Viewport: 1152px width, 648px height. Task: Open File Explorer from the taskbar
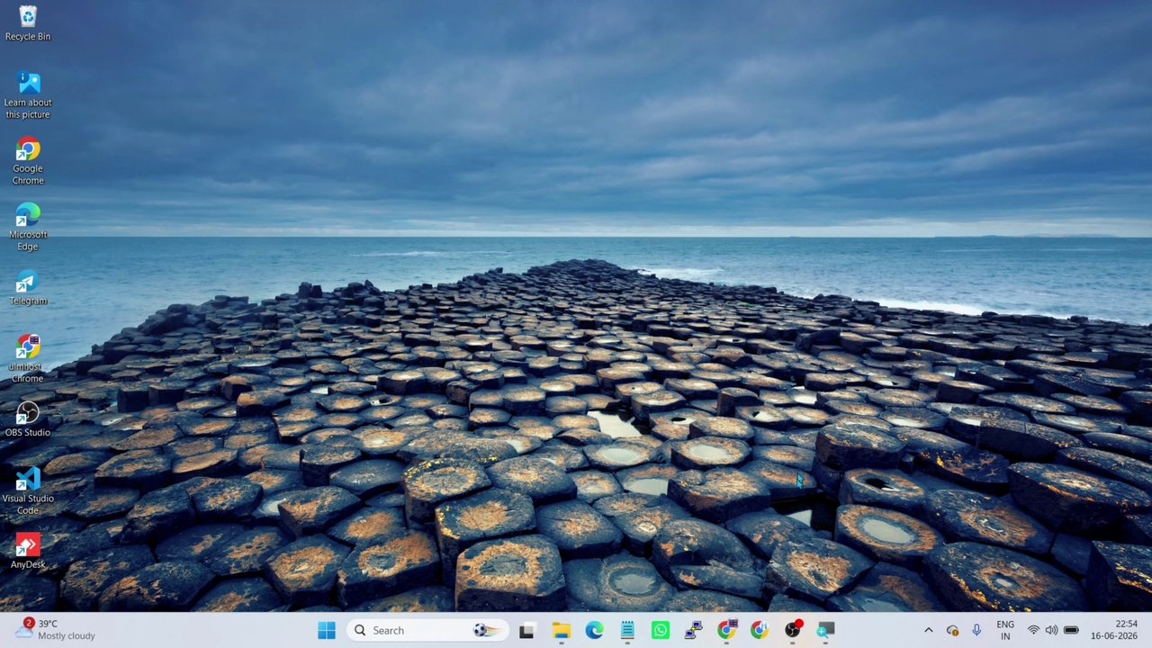pyautogui.click(x=561, y=630)
